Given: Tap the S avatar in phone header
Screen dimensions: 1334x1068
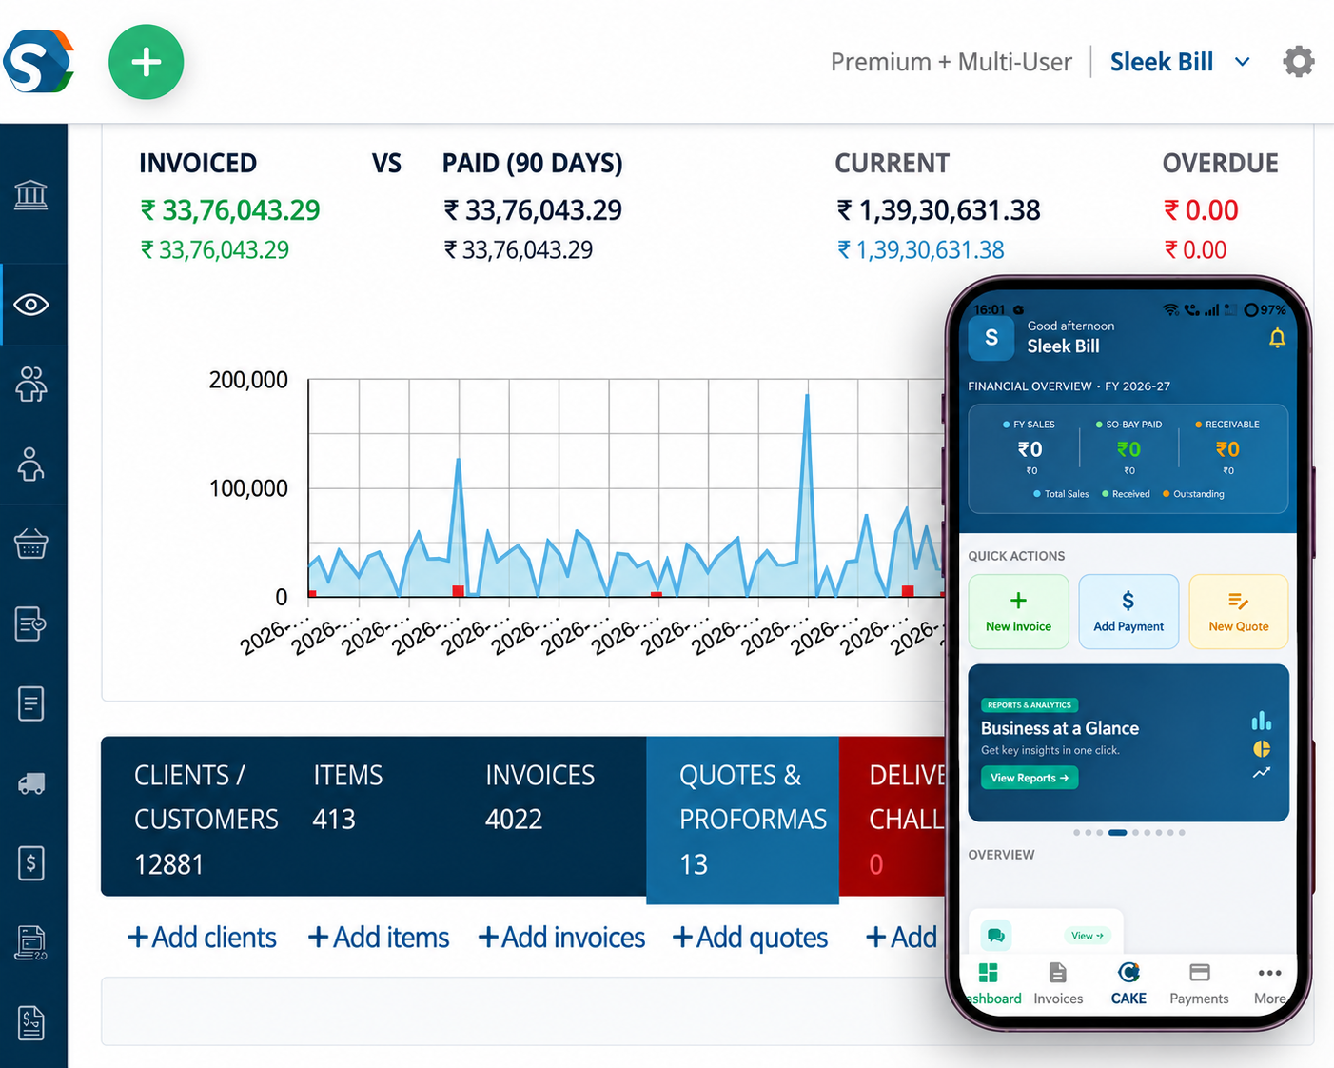Looking at the screenshot, I should pyautogui.click(x=991, y=337).
